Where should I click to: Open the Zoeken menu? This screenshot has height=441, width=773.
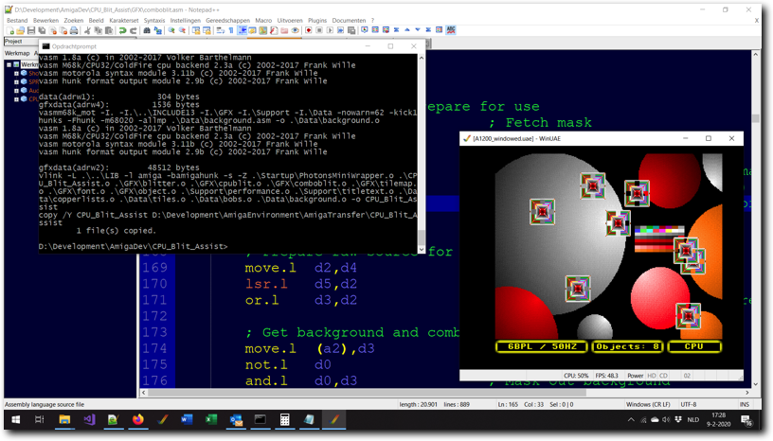[74, 20]
